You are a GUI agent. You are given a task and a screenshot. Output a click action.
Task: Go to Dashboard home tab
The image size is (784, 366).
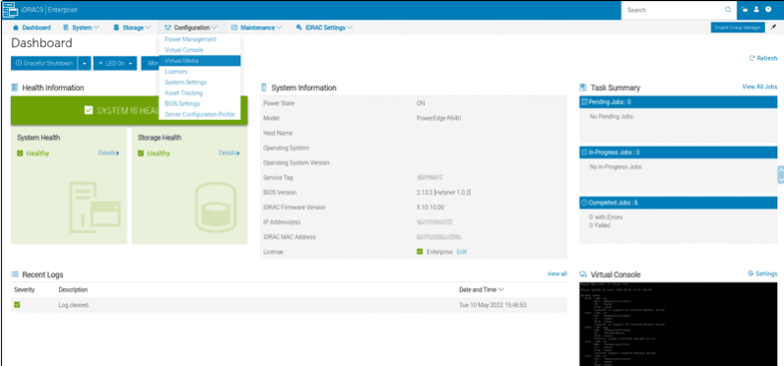click(x=32, y=28)
